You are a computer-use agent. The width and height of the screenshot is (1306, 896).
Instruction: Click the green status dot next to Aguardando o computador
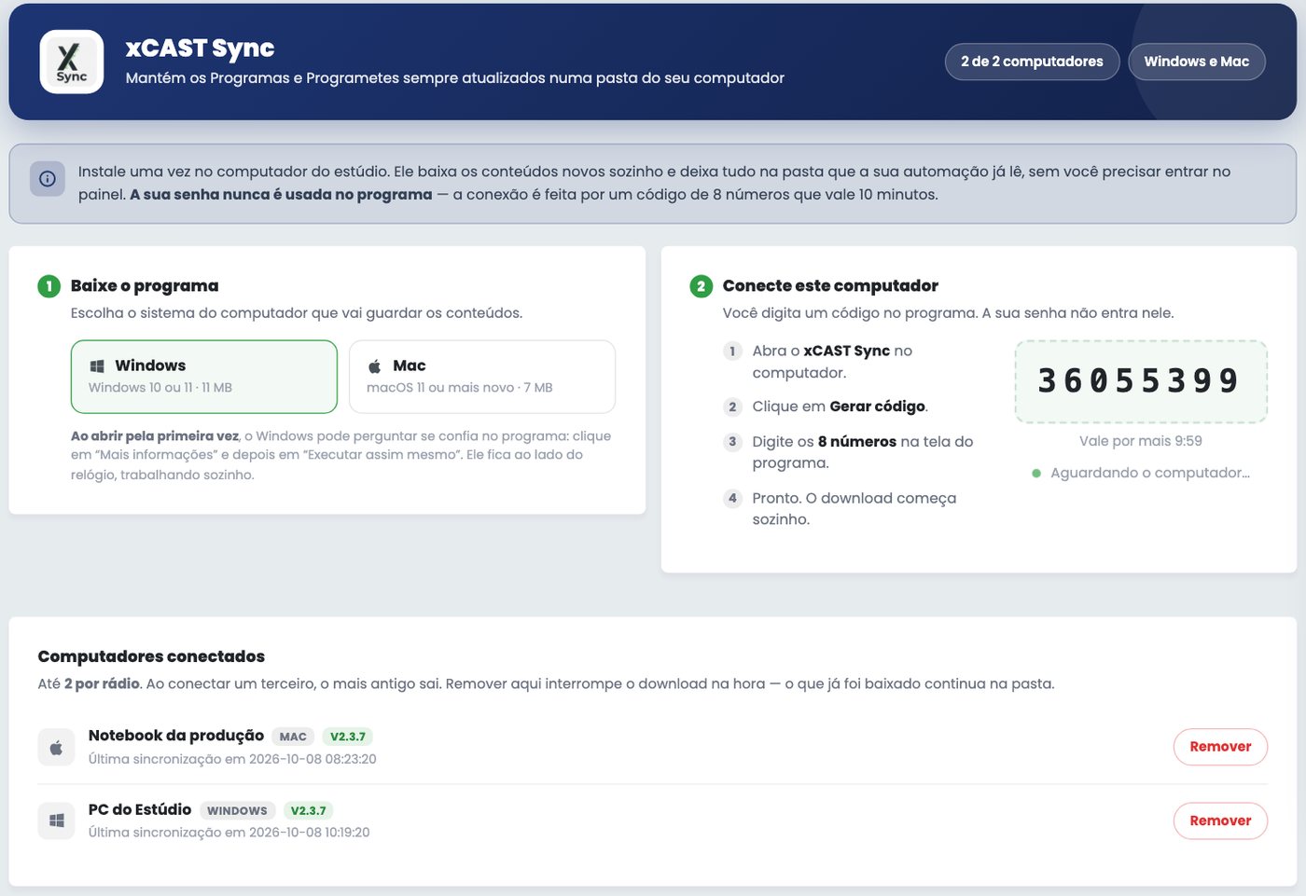point(1036,474)
